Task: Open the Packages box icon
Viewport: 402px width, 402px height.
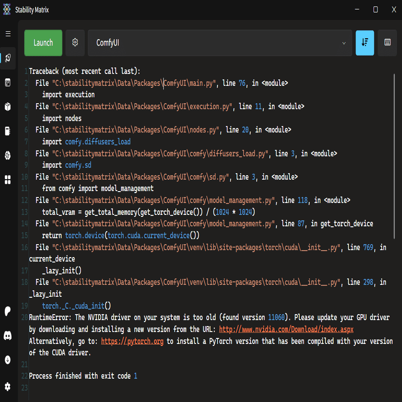Action: [8, 107]
